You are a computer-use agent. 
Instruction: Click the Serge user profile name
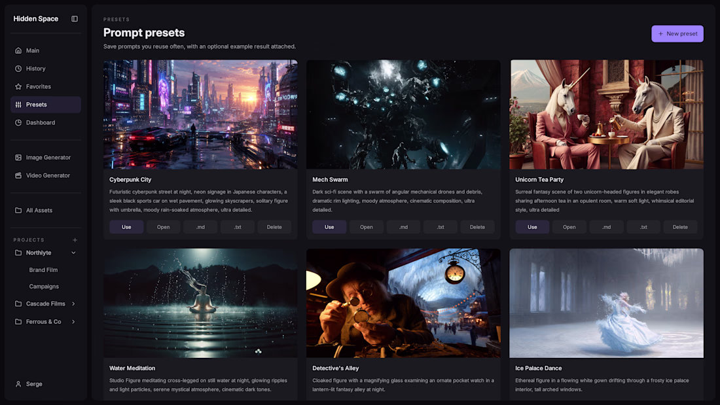click(x=34, y=384)
